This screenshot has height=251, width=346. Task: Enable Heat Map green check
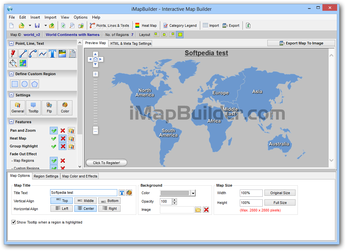click(54, 139)
